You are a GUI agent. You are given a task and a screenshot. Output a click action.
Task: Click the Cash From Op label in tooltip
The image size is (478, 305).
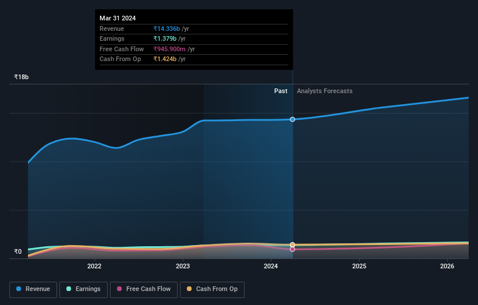(x=121, y=59)
